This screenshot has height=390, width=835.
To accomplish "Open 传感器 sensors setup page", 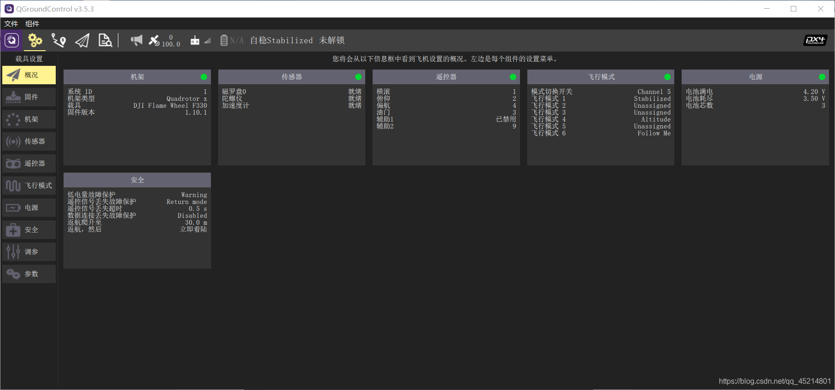I will click(29, 141).
